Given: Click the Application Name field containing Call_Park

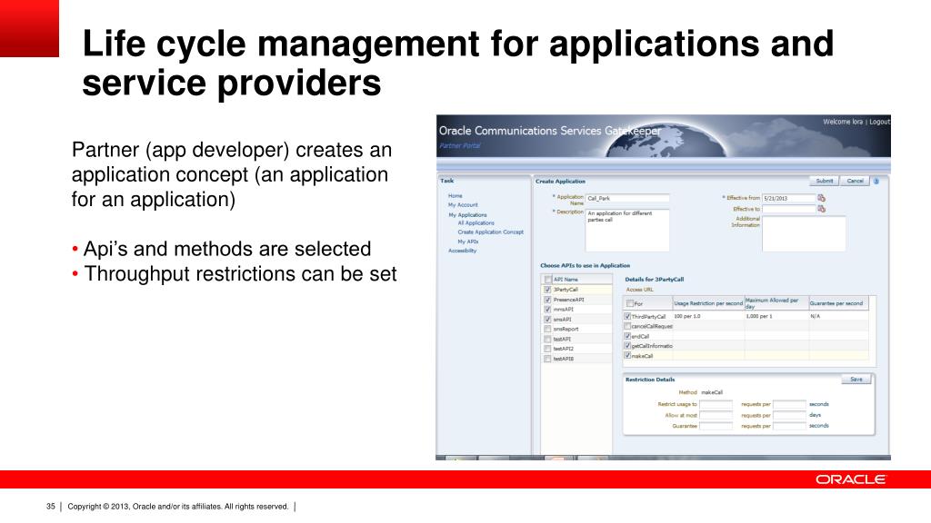Looking at the screenshot, I should [627, 198].
